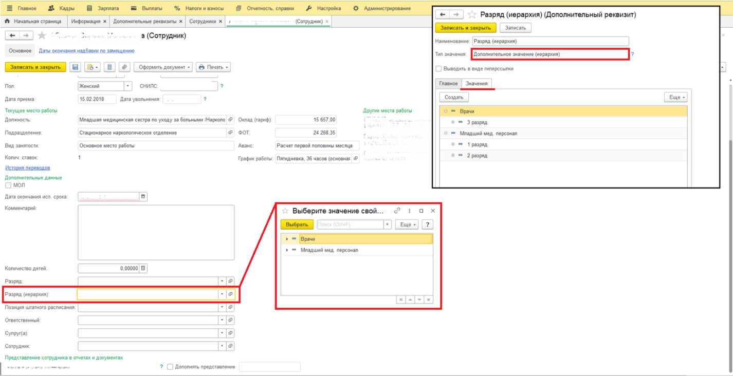Viewport: 733px width, 376px height.
Task: Open Даты окончания надбавки по замещению link
Action: tap(86, 51)
